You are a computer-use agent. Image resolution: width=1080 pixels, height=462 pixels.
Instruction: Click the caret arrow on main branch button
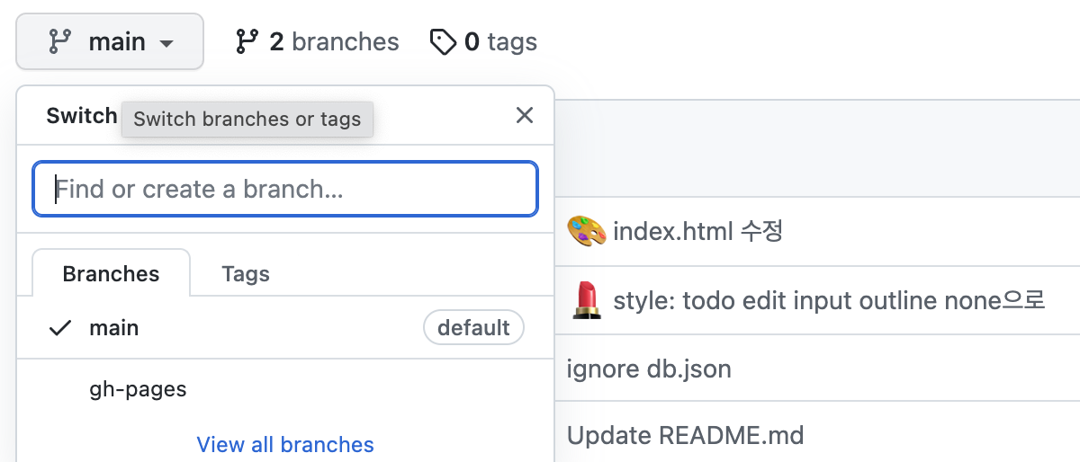click(x=166, y=43)
